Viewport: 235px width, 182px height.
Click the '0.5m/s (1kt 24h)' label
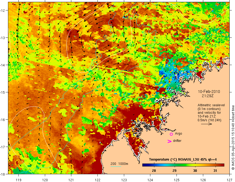[210, 120]
